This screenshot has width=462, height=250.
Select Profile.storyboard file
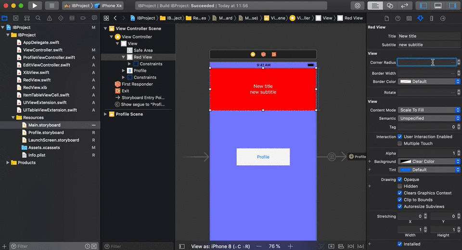(46, 132)
